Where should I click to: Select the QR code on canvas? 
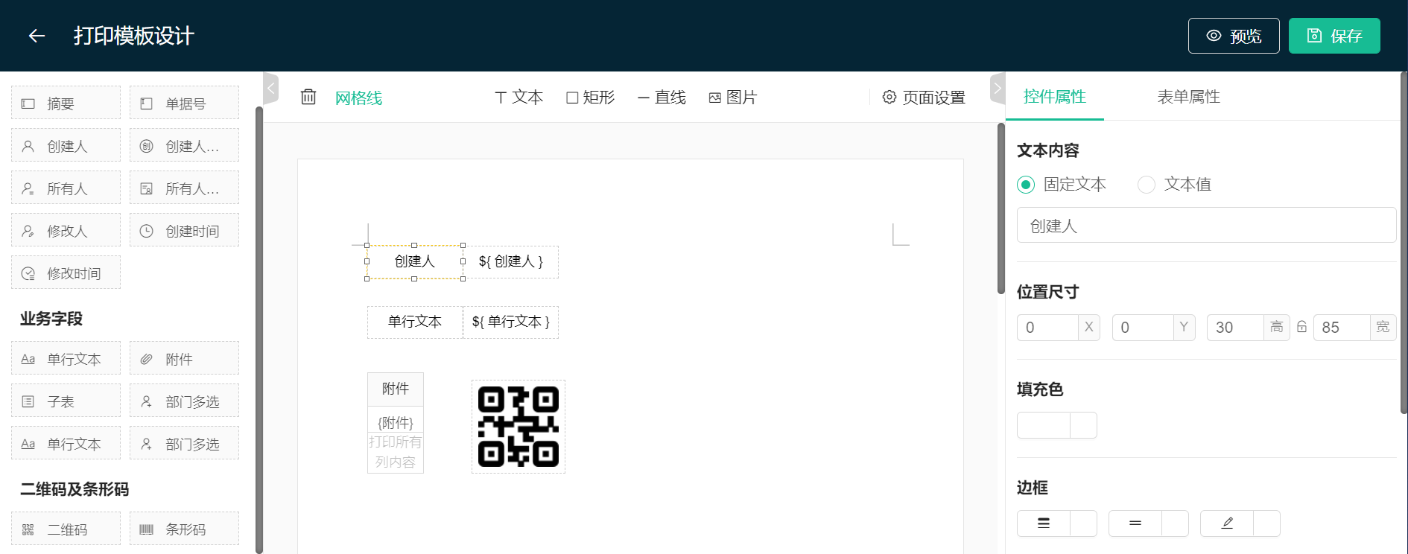point(519,427)
